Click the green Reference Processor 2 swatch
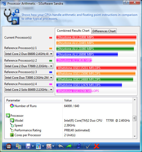 tap(51, 61)
